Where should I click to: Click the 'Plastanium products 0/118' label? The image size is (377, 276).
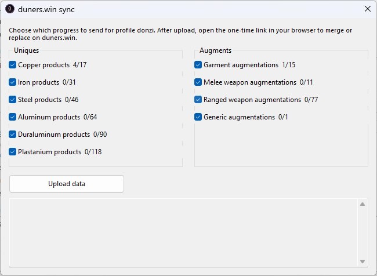(60, 152)
